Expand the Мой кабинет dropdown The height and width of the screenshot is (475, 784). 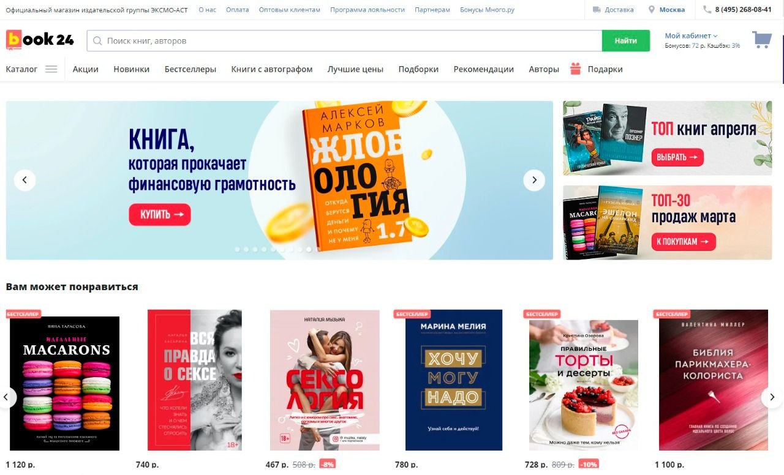pyautogui.click(x=691, y=36)
